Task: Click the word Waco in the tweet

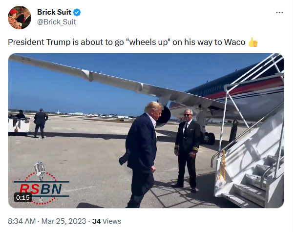Action: click(234, 42)
